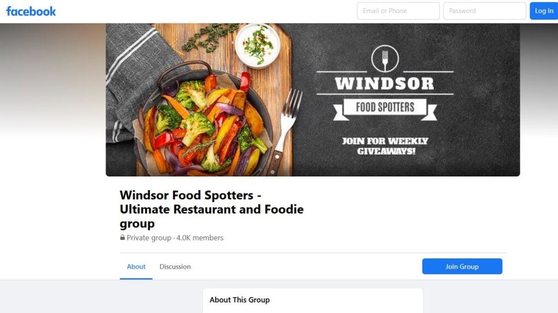Open the group cover photo
Viewport: 558px width, 313px height.
point(313,100)
